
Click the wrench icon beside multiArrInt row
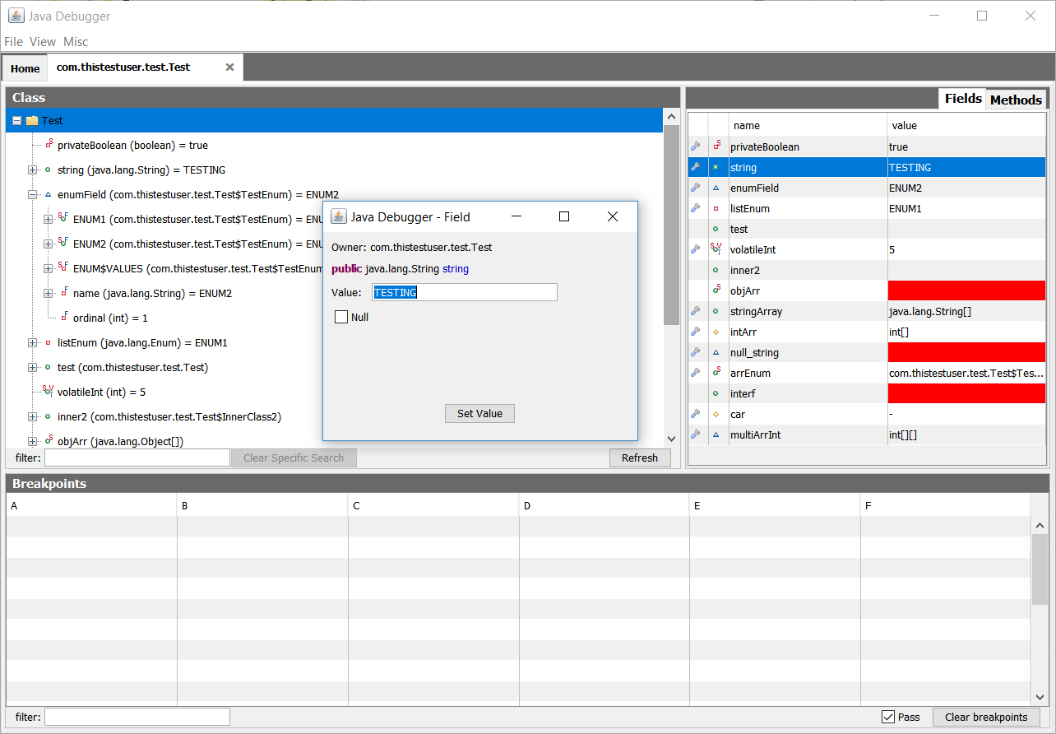tap(696, 434)
